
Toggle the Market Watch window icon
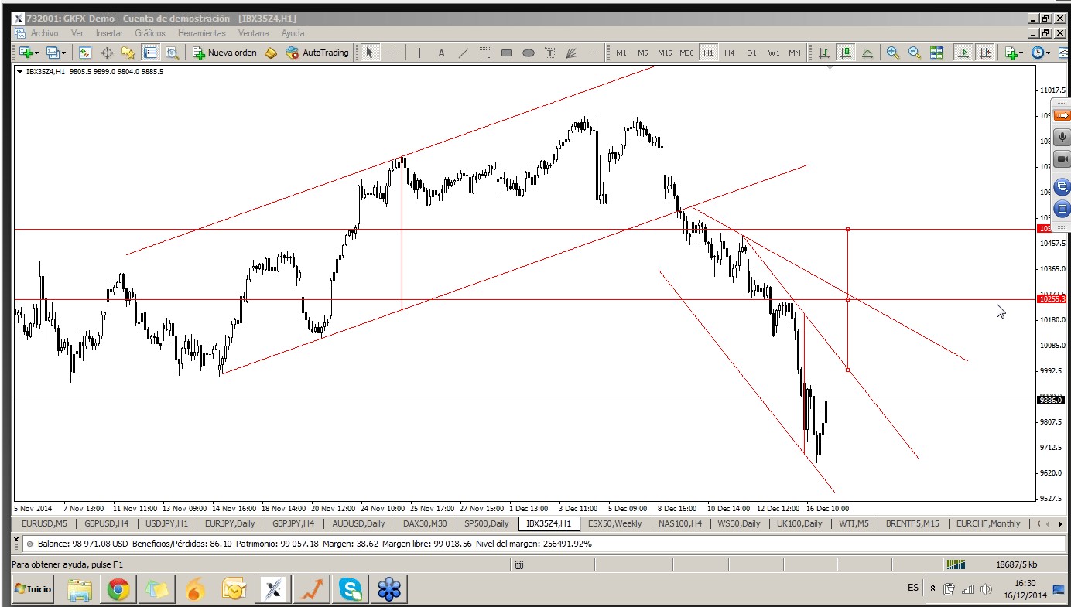[x=85, y=53]
